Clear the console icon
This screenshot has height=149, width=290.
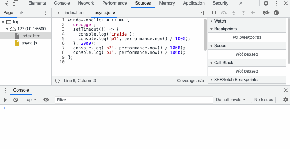click(x=16, y=100)
